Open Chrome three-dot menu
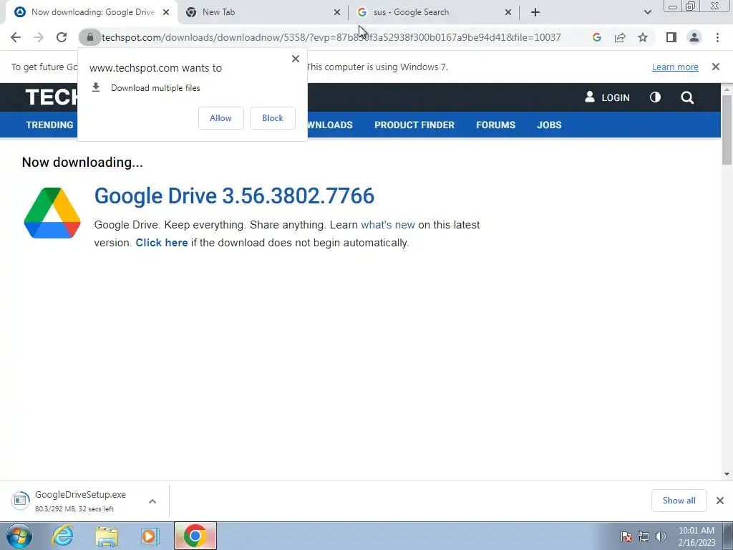This screenshot has height=550, width=733. pos(717,37)
